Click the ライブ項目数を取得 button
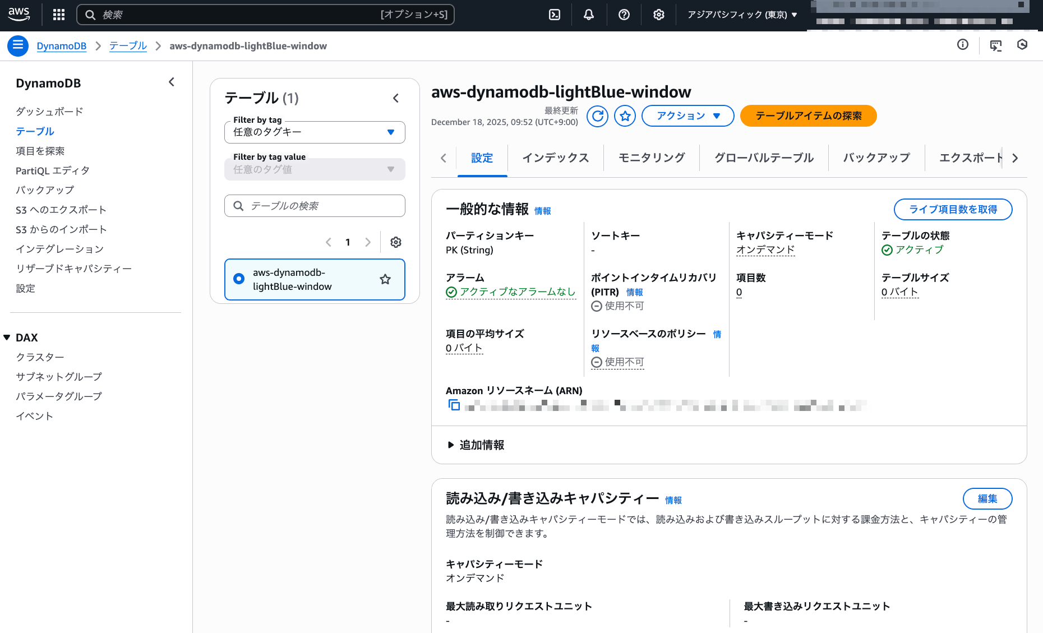The width and height of the screenshot is (1043, 633). coord(953,209)
